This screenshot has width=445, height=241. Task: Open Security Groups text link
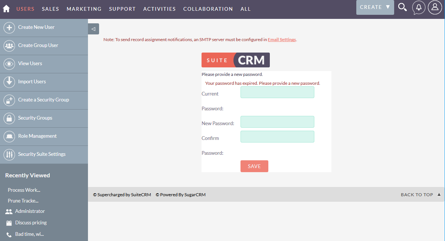tap(35, 118)
